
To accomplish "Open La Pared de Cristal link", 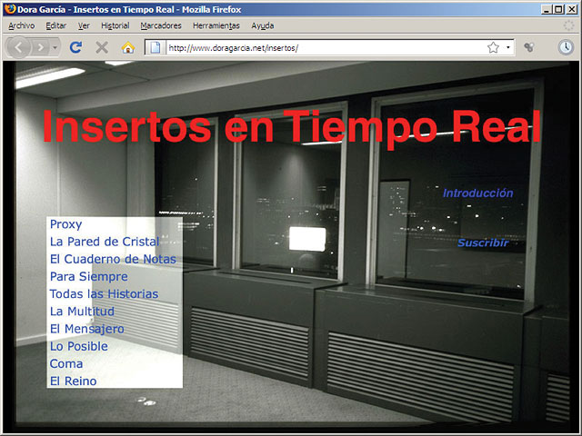I will [x=105, y=242].
